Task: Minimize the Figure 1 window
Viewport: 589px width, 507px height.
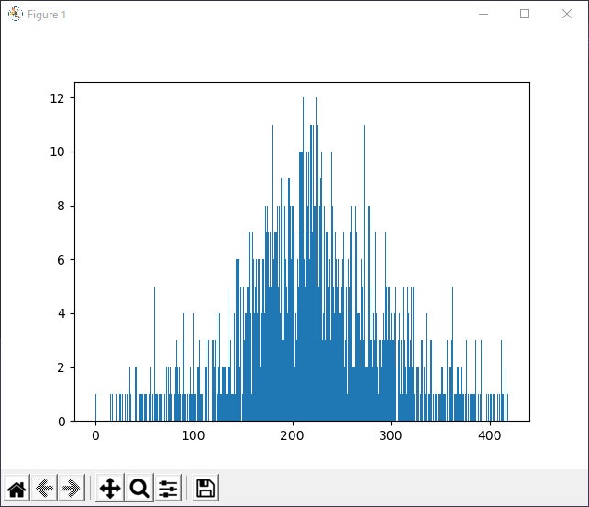Action: pyautogui.click(x=483, y=15)
